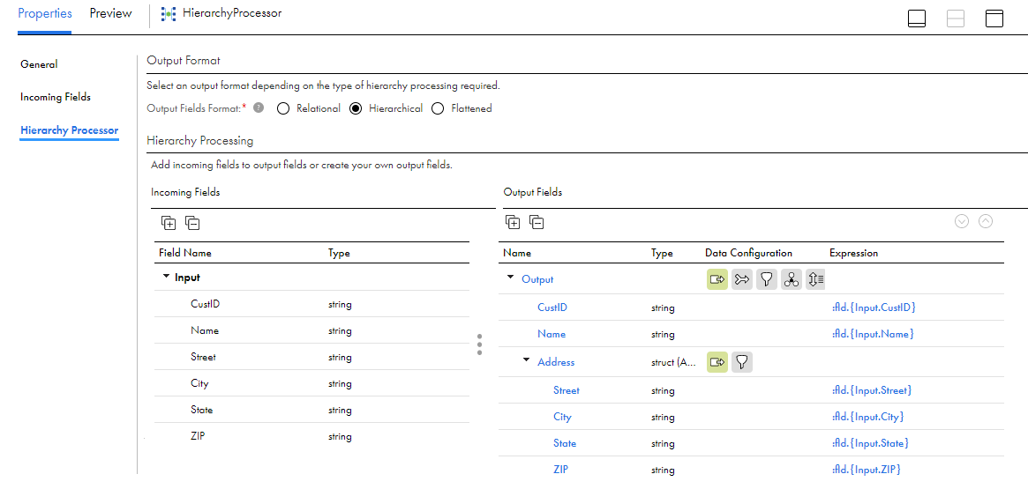Collapse the Output fields group

[511, 278]
